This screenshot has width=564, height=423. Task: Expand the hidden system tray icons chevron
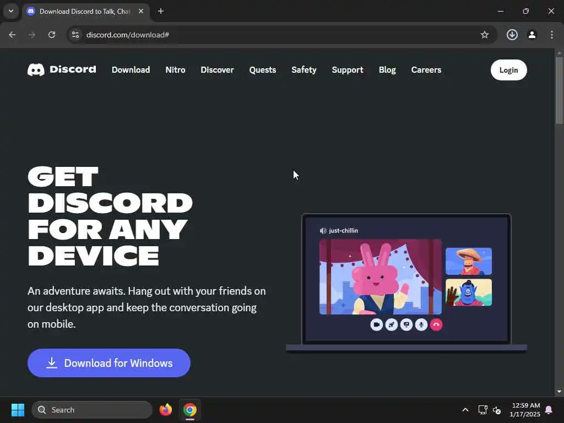[465, 410]
